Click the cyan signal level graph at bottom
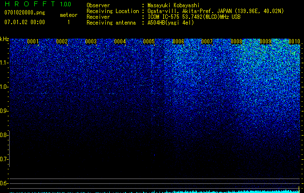304x193 pixels. point(155,191)
